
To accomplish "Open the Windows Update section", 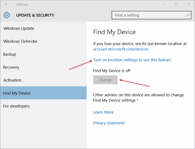I will (x=19, y=28).
